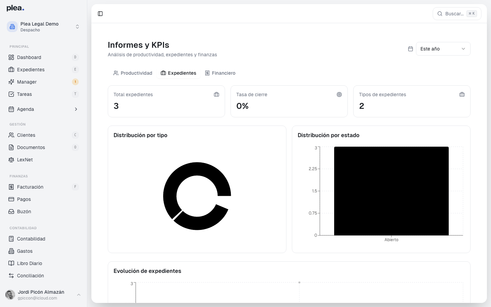Image resolution: width=491 pixels, height=307 pixels.
Task: Open Documentos page
Action: tap(44, 147)
